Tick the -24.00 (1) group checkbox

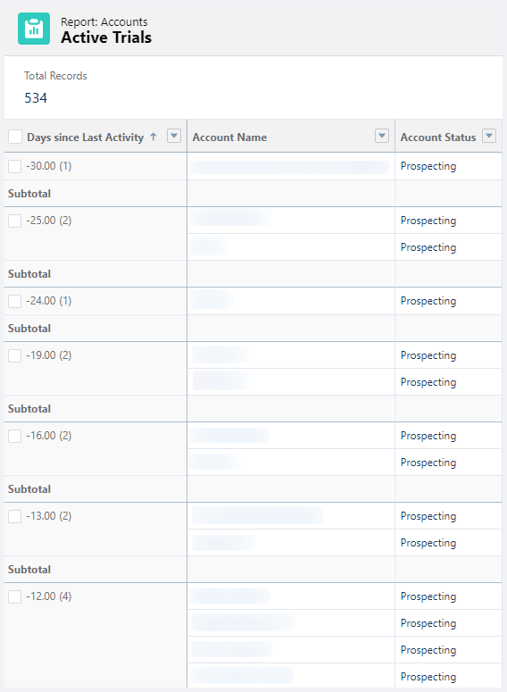click(15, 301)
